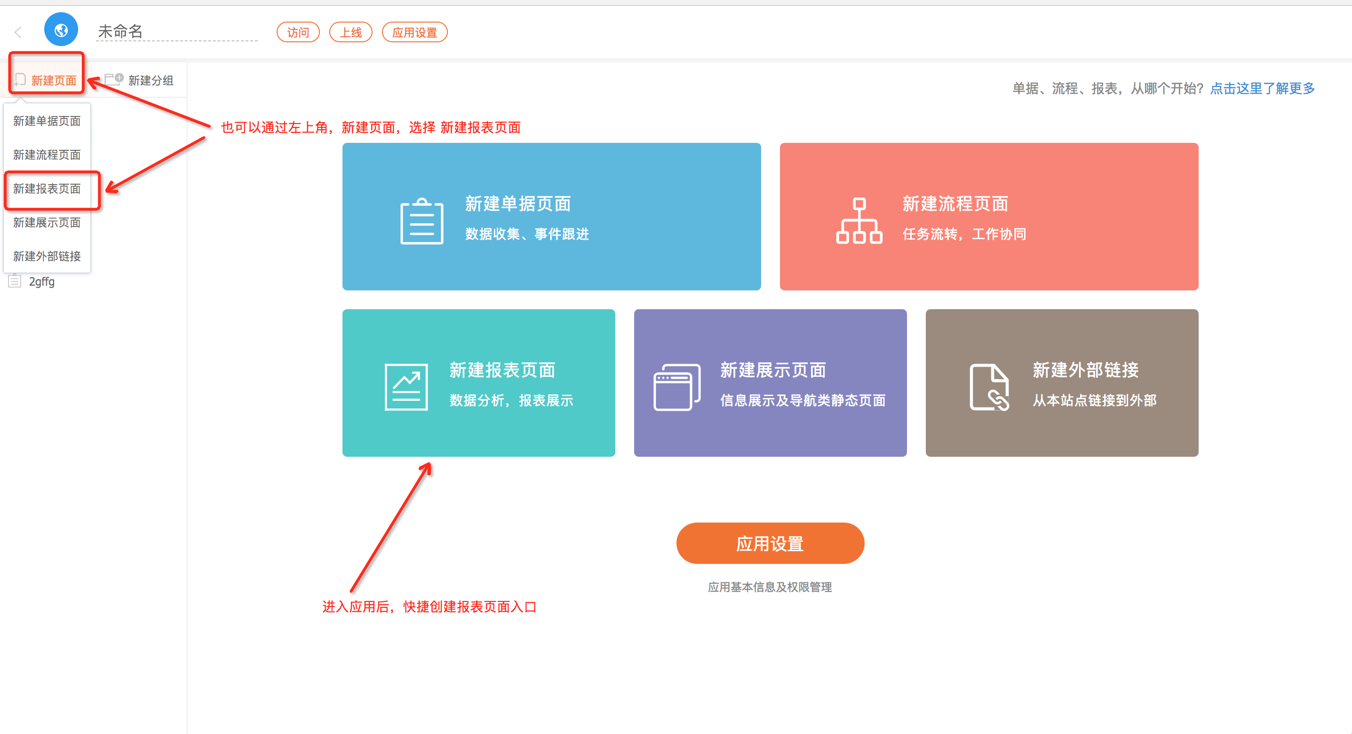
Task: Click the 访问 button in header
Action: pyautogui.click(x=298, y=32)
